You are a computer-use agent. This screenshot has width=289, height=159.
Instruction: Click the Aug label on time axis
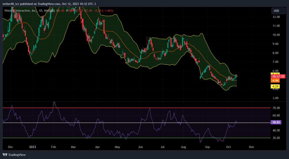[183, 147]
